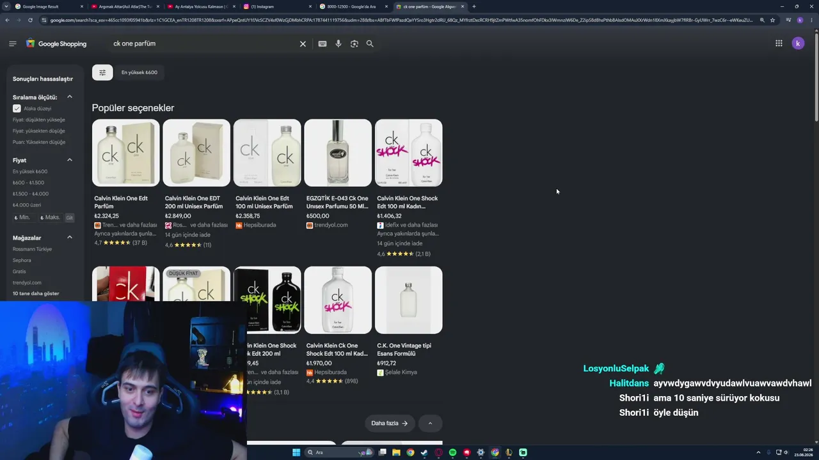Start voice search with the microphone
Viewport: 819px width, 460px height.
[338, 43]
